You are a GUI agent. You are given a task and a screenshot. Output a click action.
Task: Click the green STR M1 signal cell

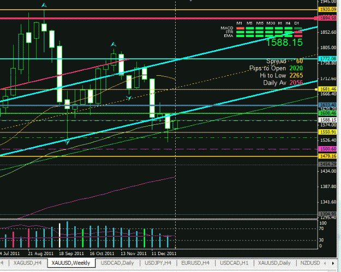click(x=240, y=32)
